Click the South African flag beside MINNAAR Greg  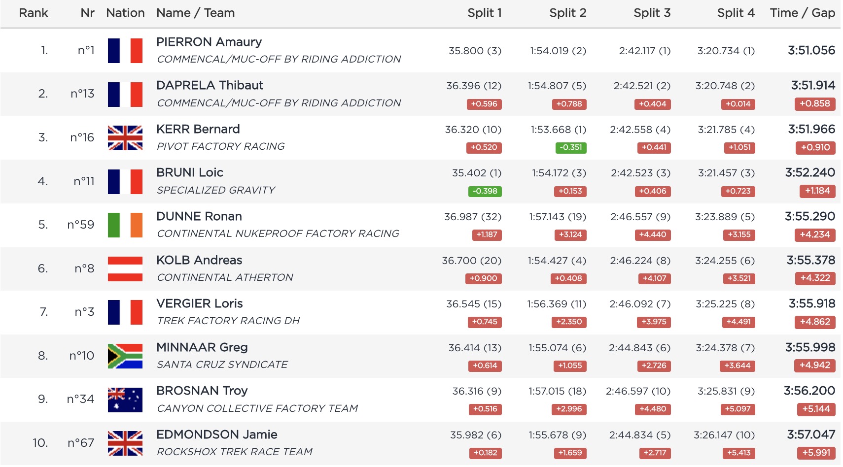(125, 356)
